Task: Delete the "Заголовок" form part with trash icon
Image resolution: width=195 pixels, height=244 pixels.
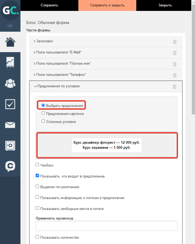Action: pyautogui.click(x=175, y=42)
